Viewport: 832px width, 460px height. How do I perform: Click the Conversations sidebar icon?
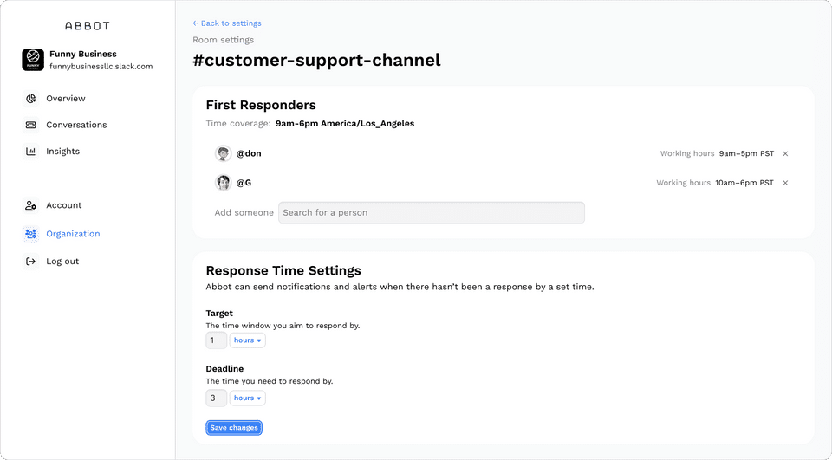[x=30, y=125]
